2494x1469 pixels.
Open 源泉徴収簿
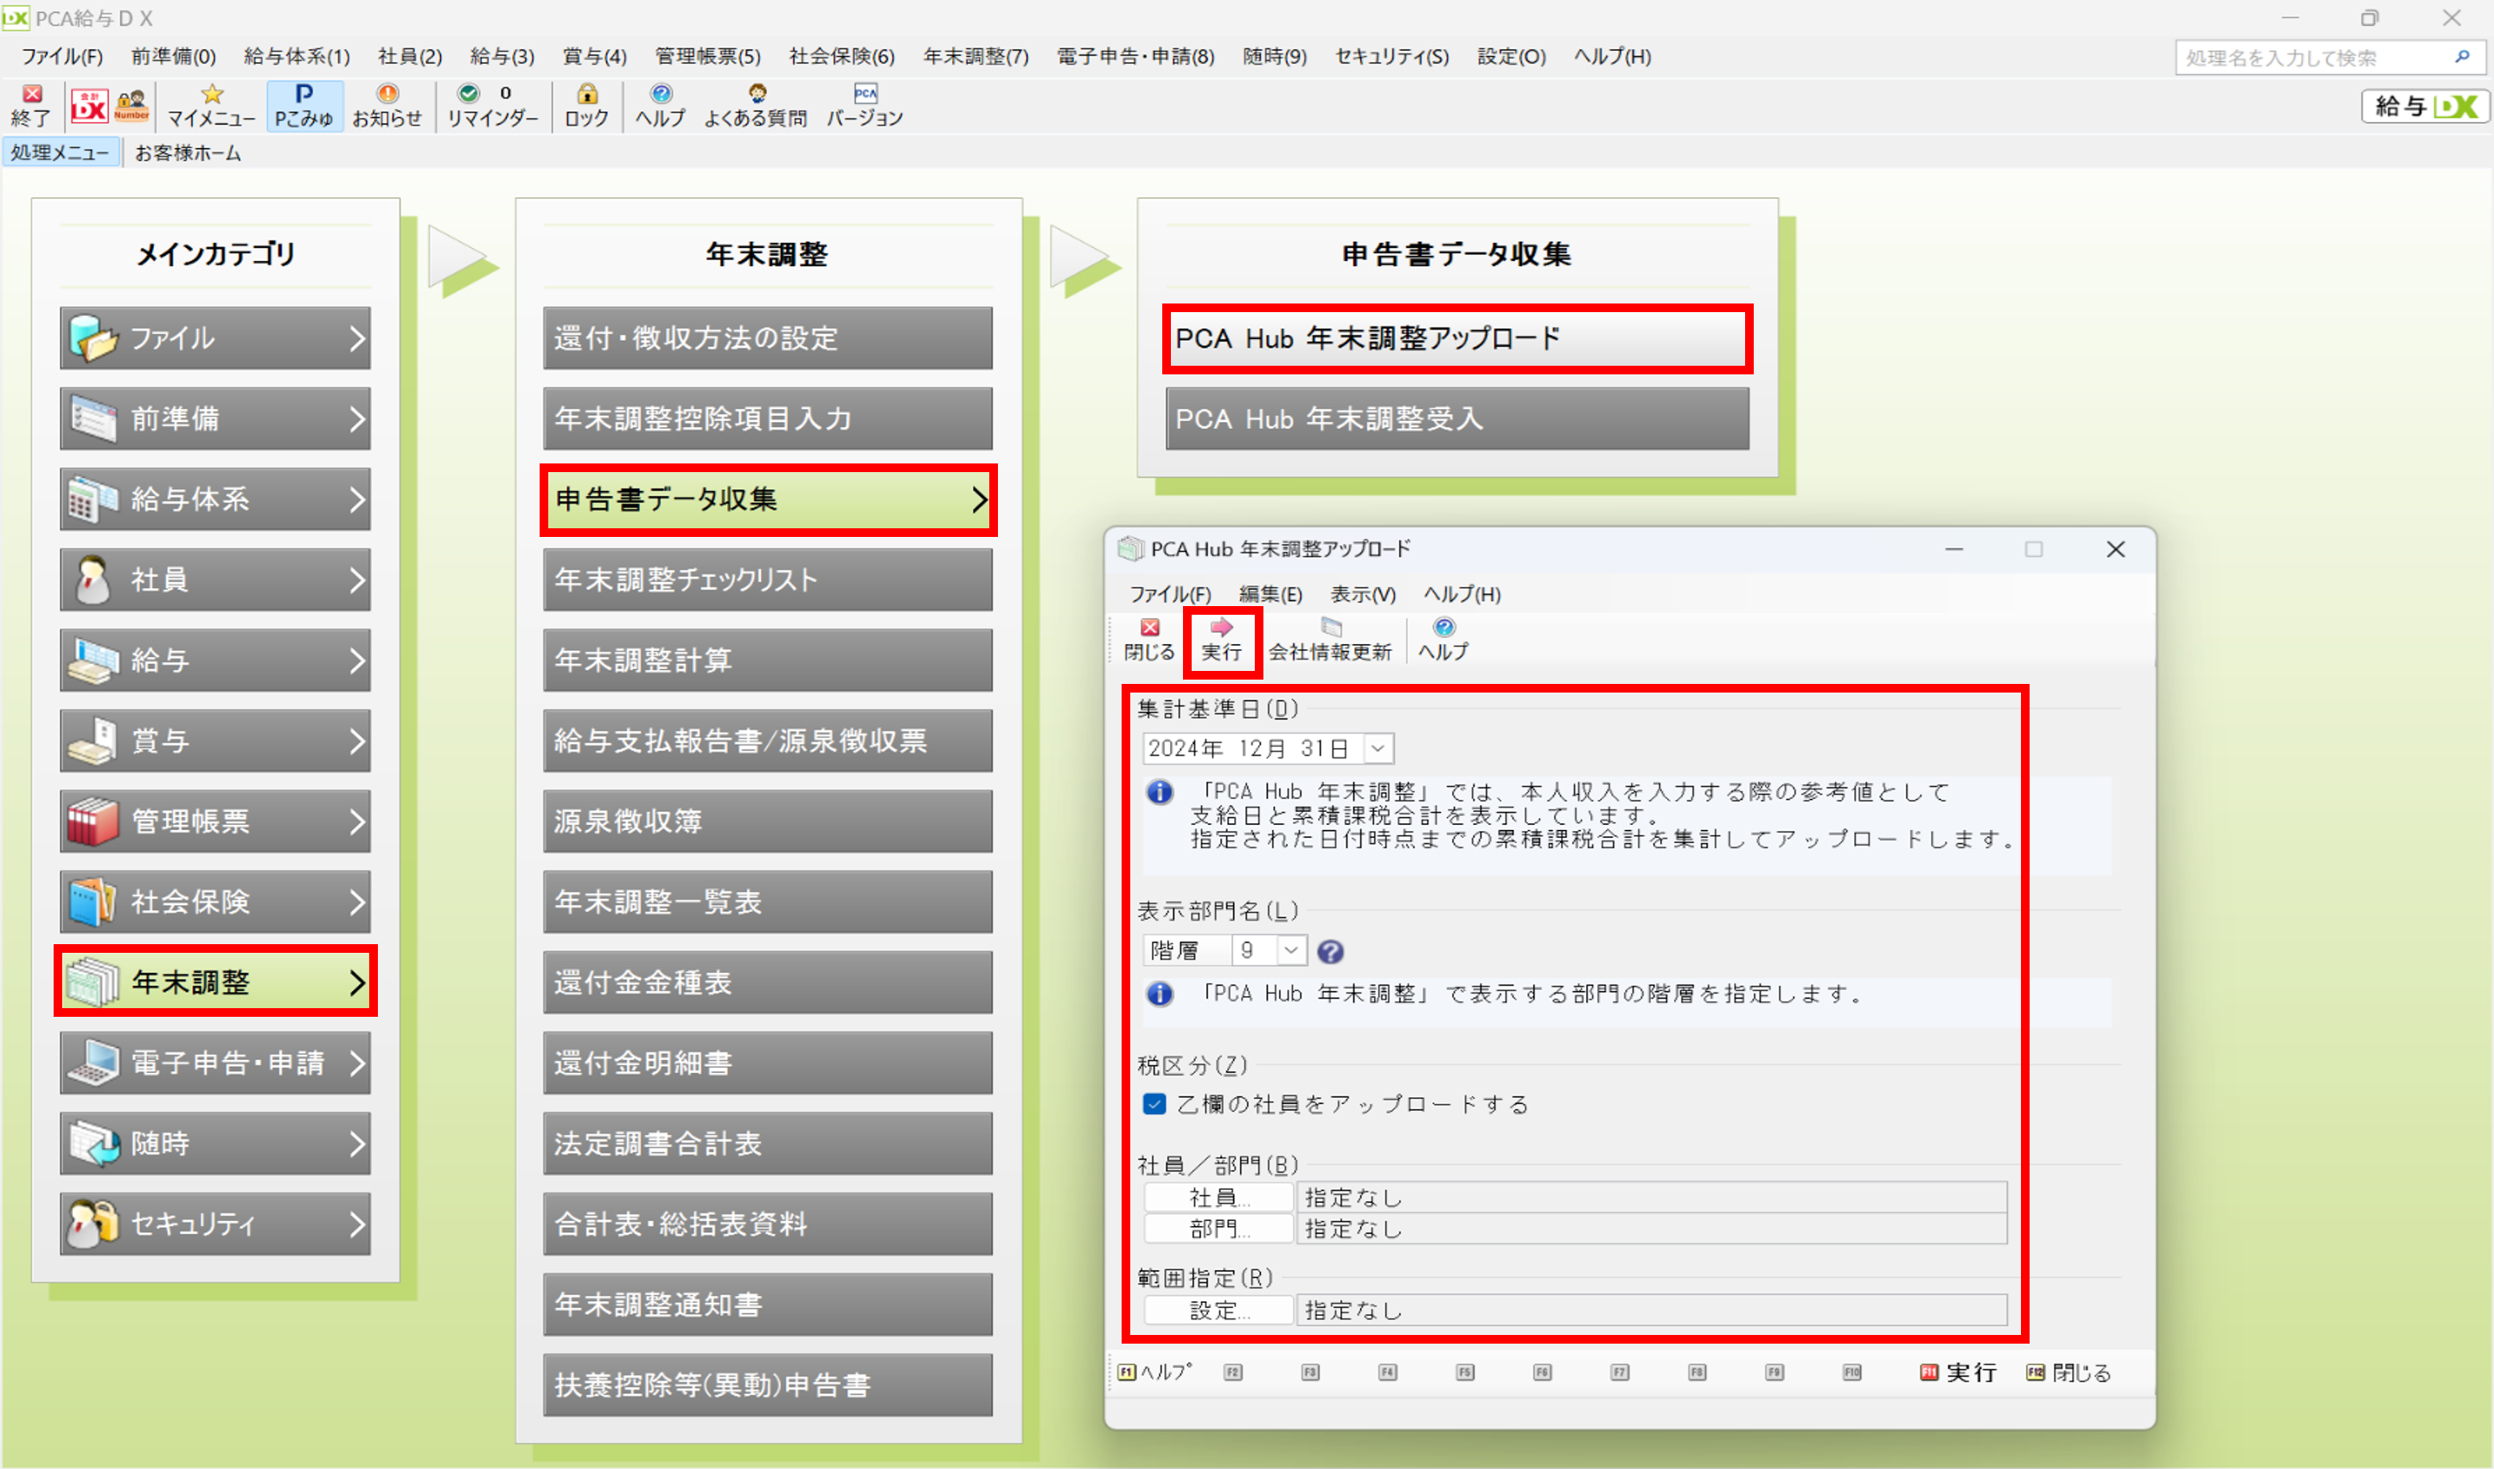pos(767,821)
